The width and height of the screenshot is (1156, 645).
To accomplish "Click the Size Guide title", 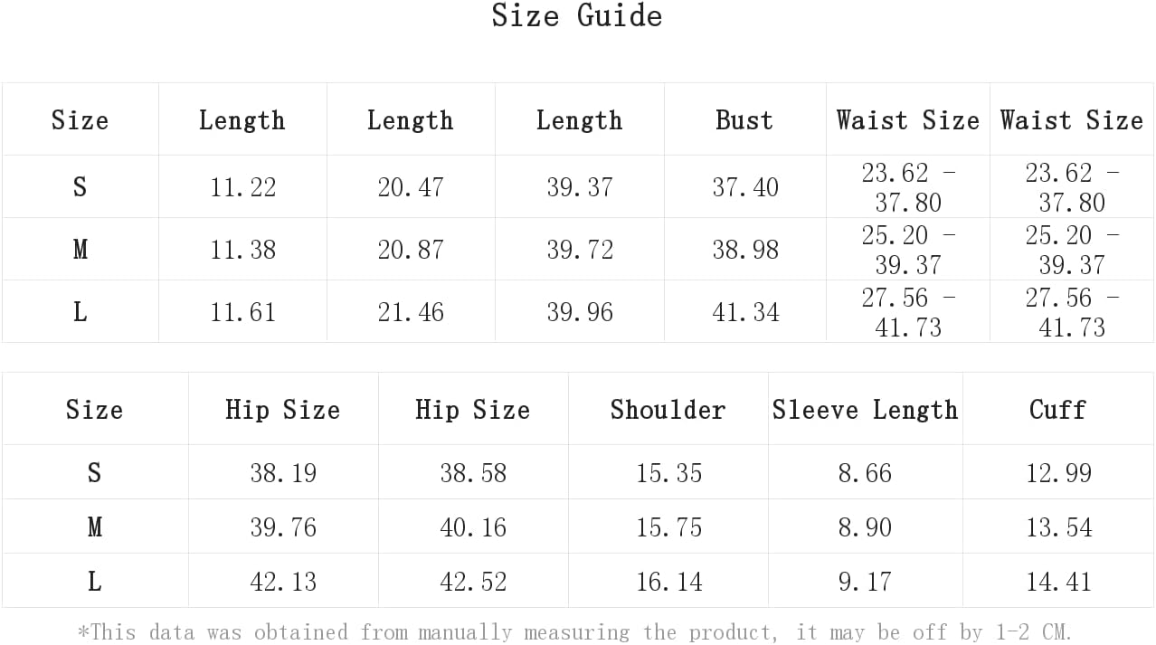I will tap(577, 15).
